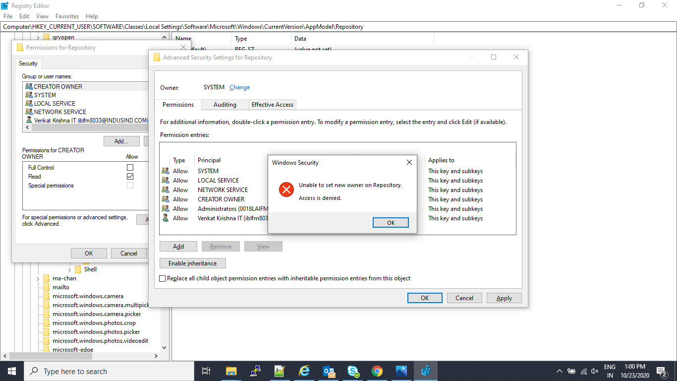677x381 pixels.
Task: Click the group icon beside LOCAL SERVICE entry
Action: [x=166, y=181]
